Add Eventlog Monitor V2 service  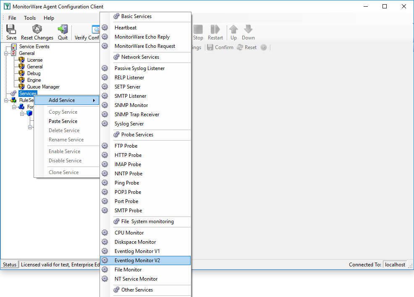[145, 261]
